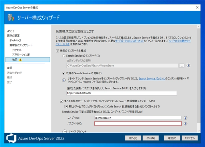Open 確認 wizard step
The image size is (205, 147).
[x=10, y=68]
